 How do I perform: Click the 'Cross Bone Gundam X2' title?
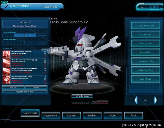coord(69,22)
